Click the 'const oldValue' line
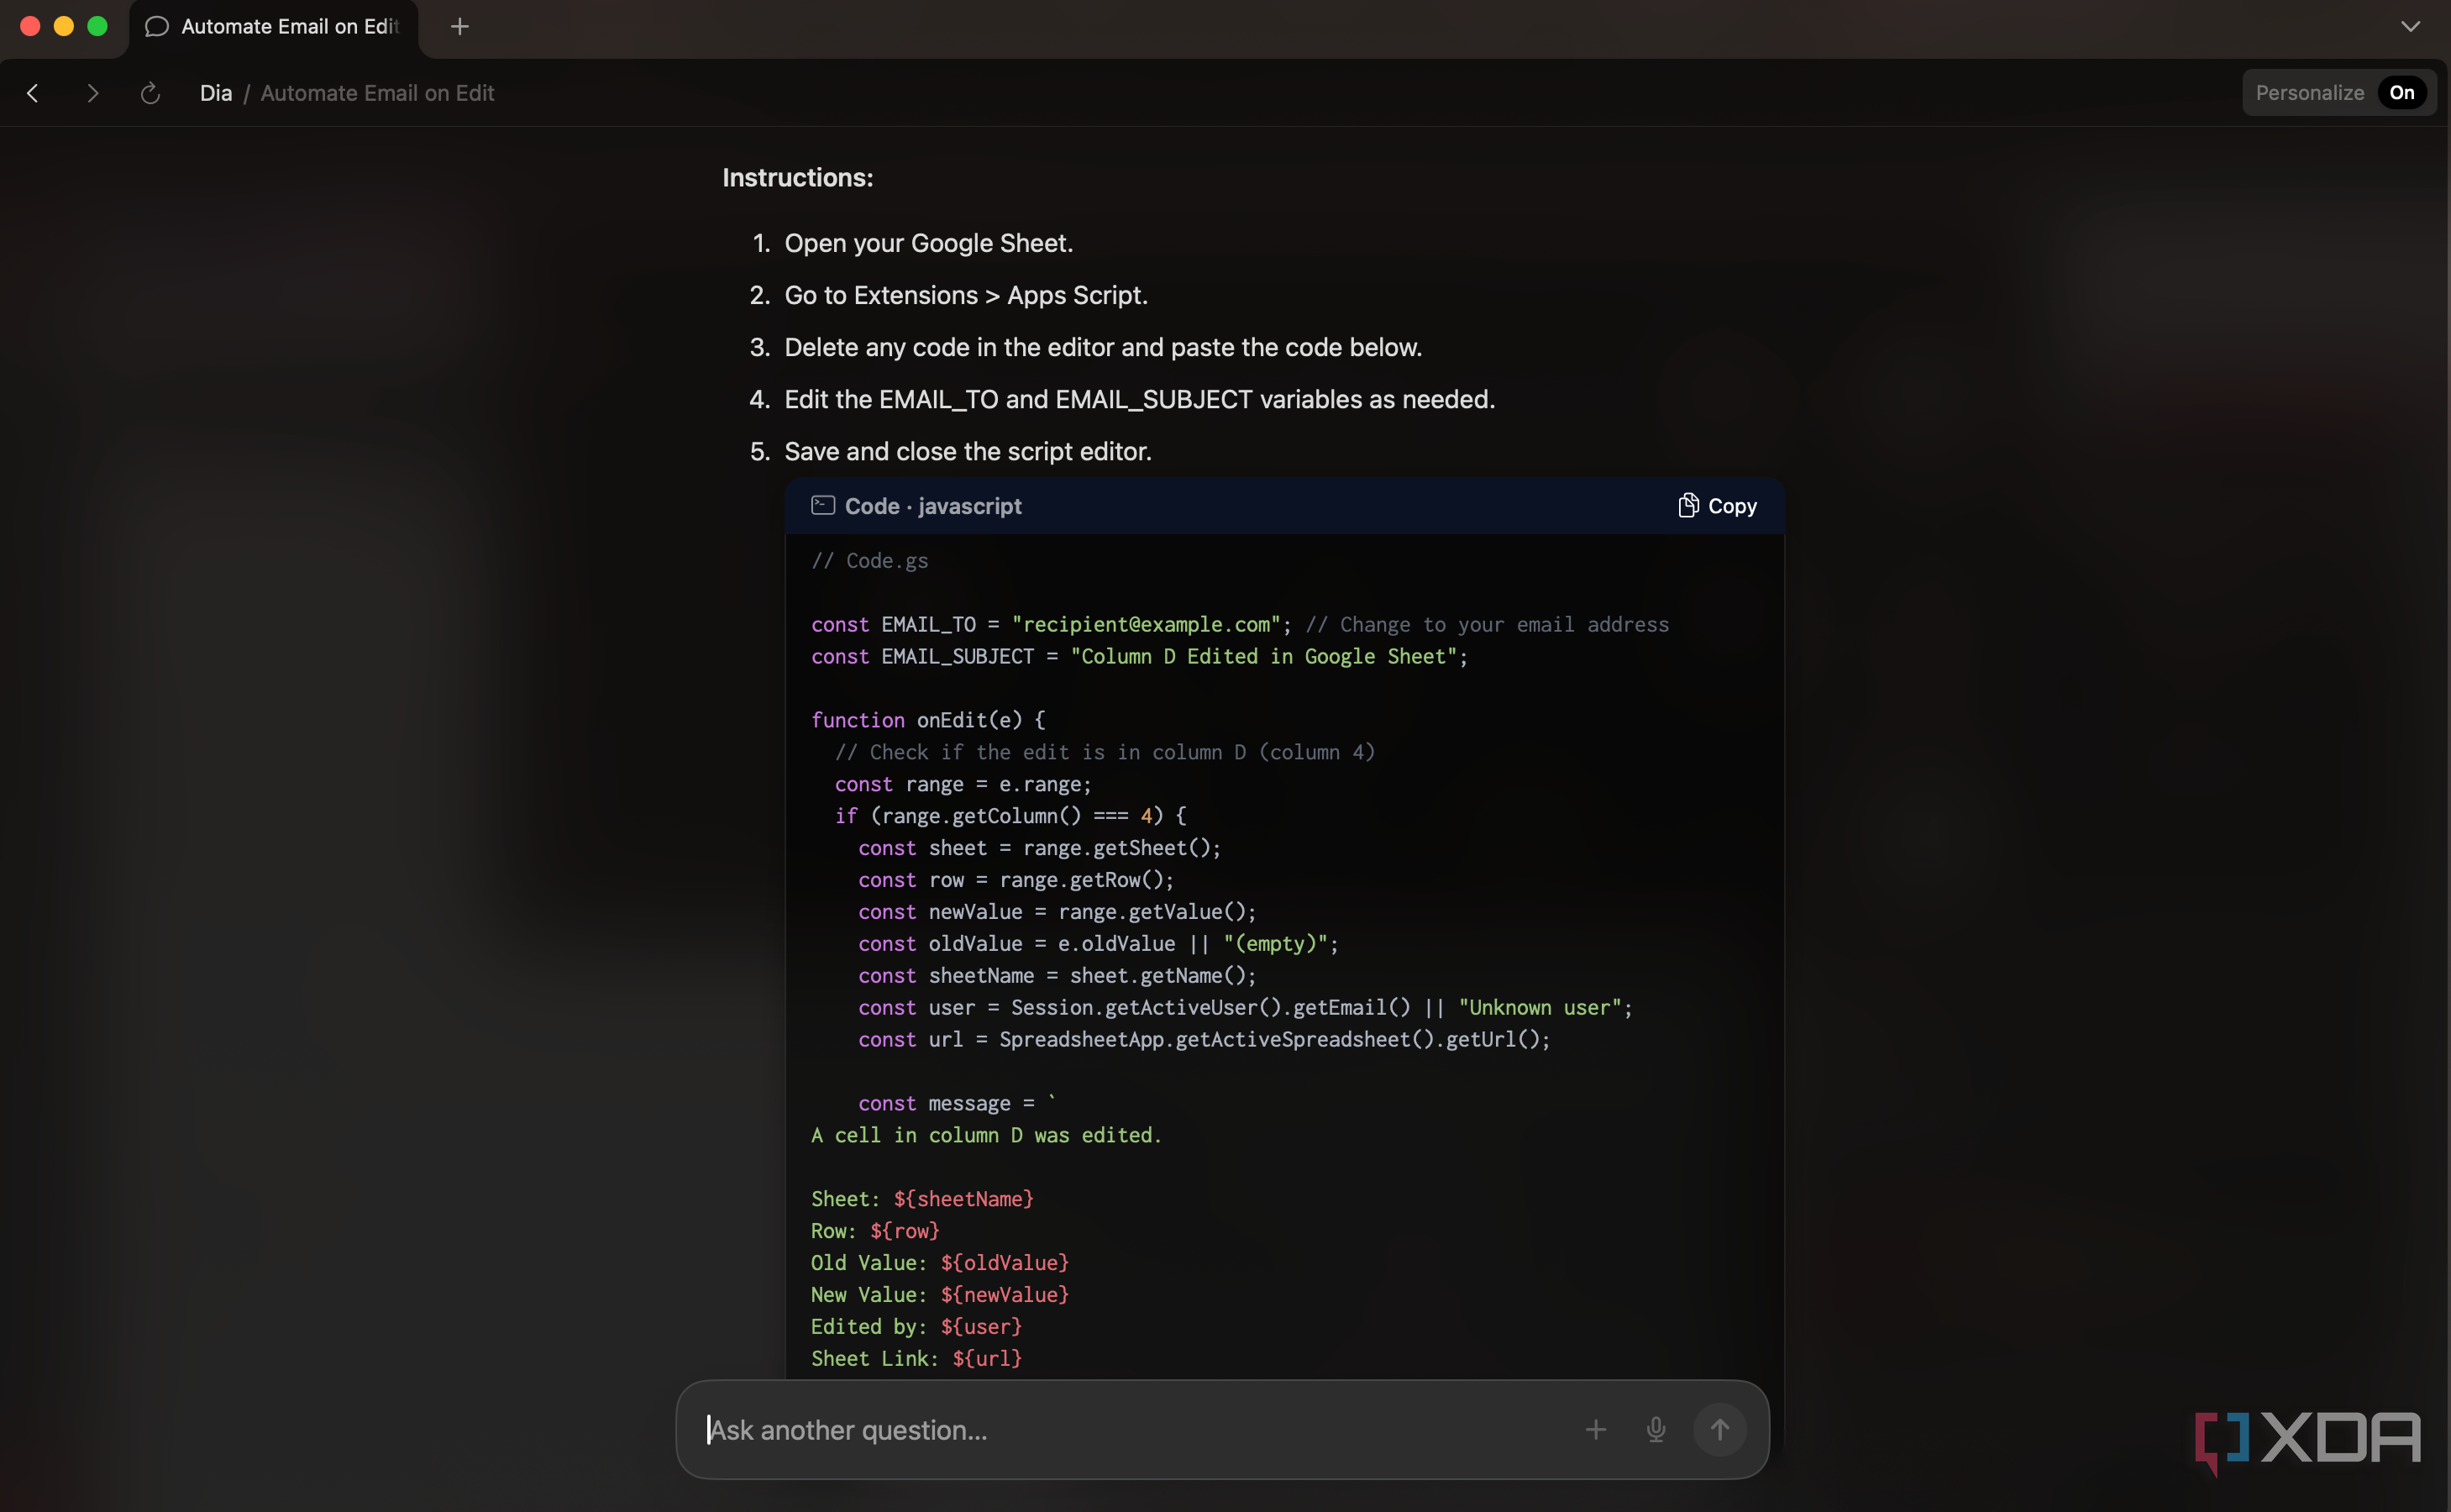Screen dimensions: 2451x1512 click(x=1098, y=944)
